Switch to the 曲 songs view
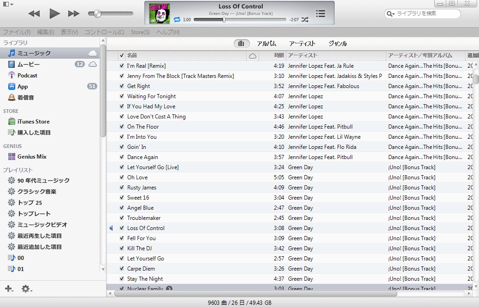This screenshot has width=479, height=307. pos(242,44)
